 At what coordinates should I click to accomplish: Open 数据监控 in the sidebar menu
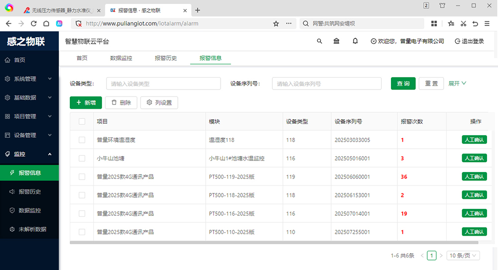click(29, 210)
